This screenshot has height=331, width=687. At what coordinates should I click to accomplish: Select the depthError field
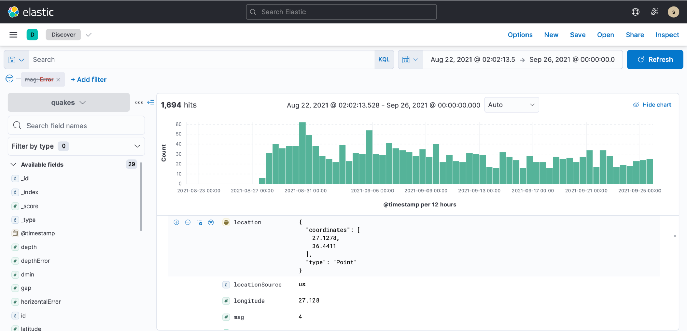click(35, 261)
